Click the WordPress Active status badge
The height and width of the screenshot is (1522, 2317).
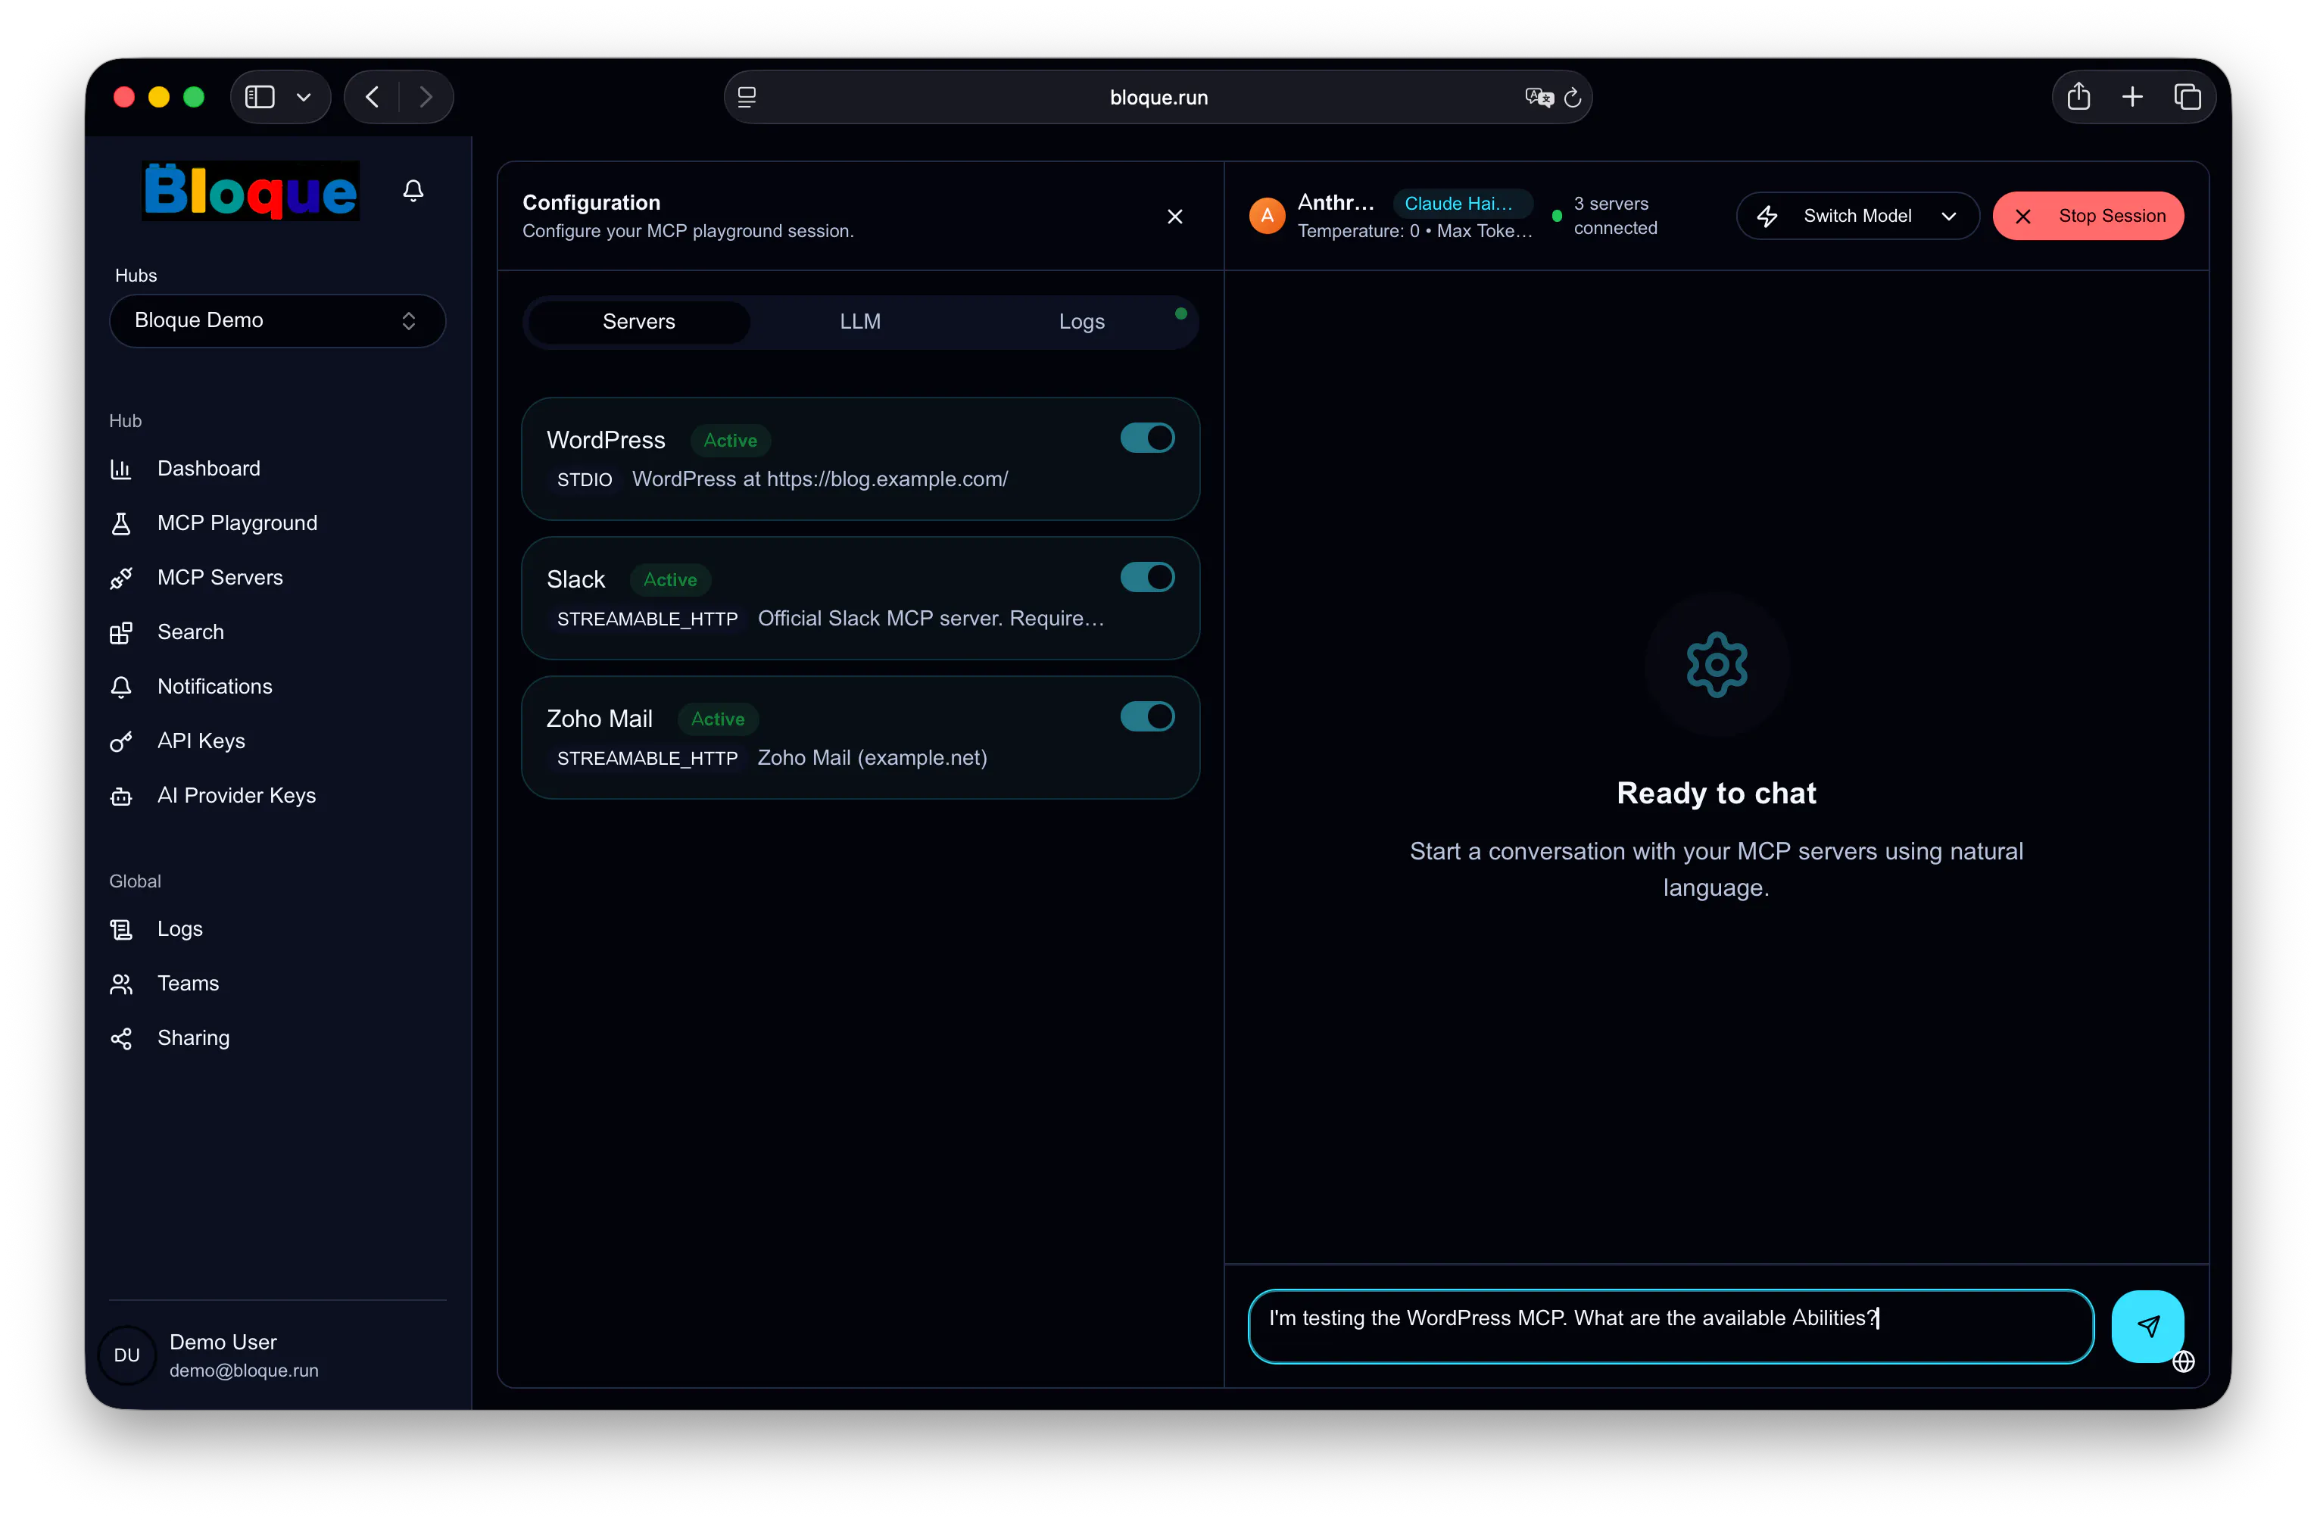point(730,440)
